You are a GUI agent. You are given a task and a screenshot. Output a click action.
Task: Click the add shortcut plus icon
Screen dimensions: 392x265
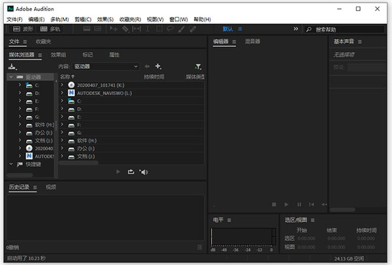(158, 66)
